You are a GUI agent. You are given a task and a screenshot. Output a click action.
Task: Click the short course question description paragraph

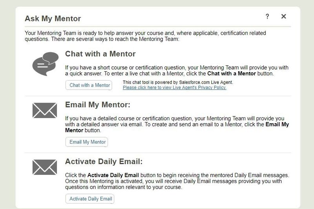coord(177,70)
